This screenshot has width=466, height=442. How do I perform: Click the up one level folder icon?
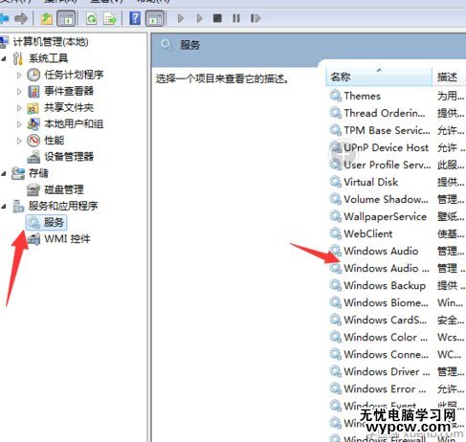[x=47, y=18]
